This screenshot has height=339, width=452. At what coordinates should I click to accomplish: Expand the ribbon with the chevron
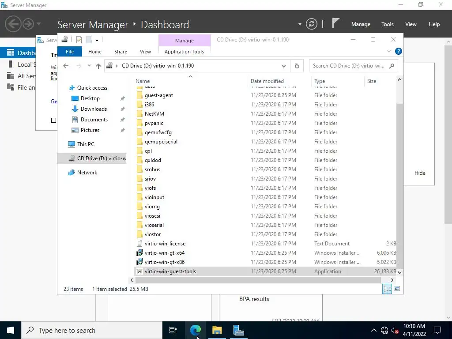click(x=388, y=51)
